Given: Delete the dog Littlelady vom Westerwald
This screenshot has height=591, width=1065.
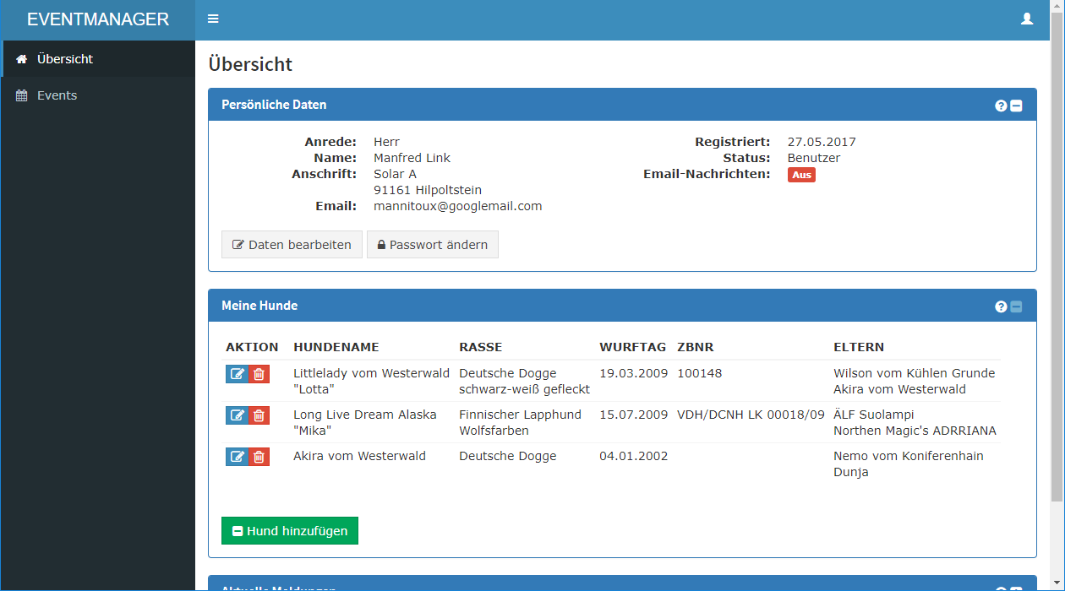Looking at the screenshot, I should pyautogui.click(x=259, y=374).
